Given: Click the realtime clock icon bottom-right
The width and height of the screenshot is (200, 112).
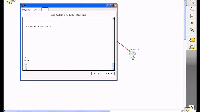Looking at the screenshot, I should point(187,110).
